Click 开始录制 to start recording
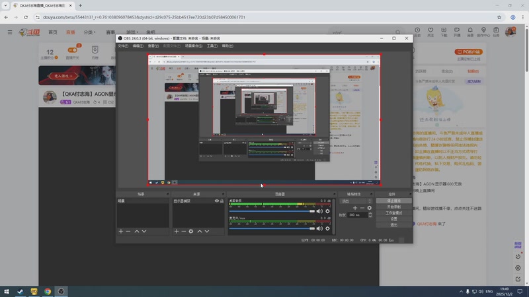This screenshot has width=529, height=297. tap(393, 207)
